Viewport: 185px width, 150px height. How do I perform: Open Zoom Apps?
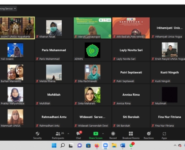pos(164,135)
